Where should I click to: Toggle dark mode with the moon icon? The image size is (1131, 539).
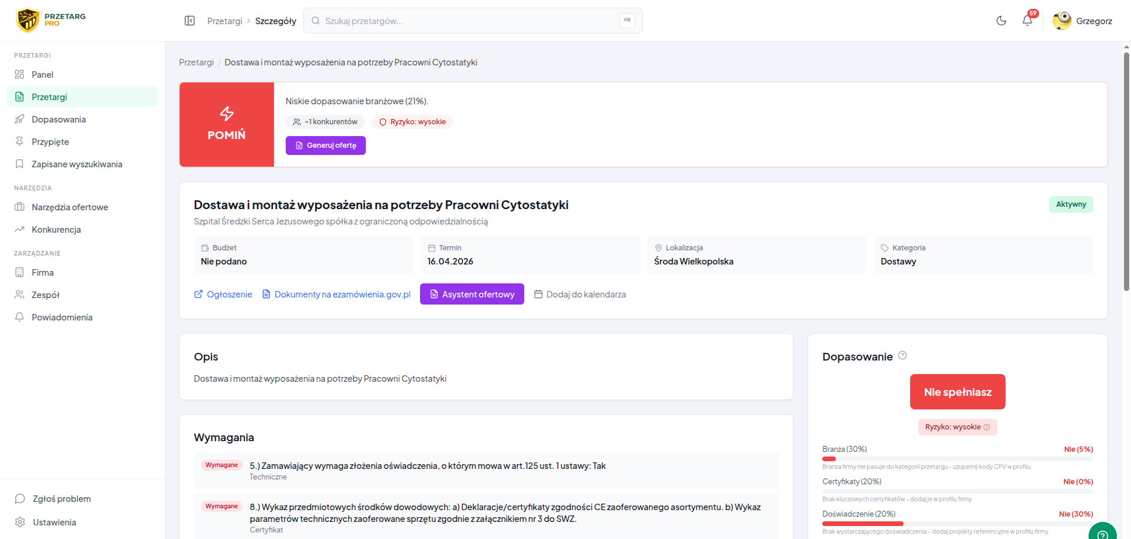pyautogui.click(x=1001, y=21)
